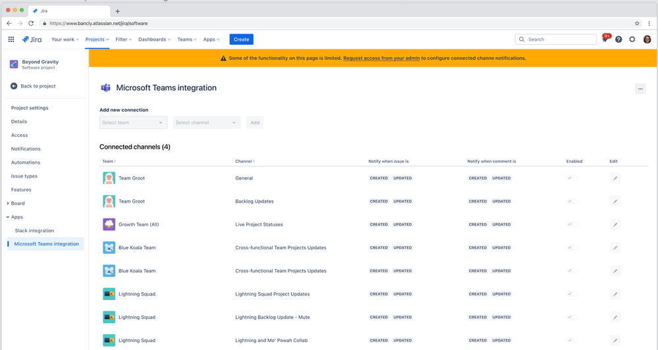The height and width of the screenshot is (350, 658).
Task: Click the Beyond Gravity project avatar
Action: 14,64
